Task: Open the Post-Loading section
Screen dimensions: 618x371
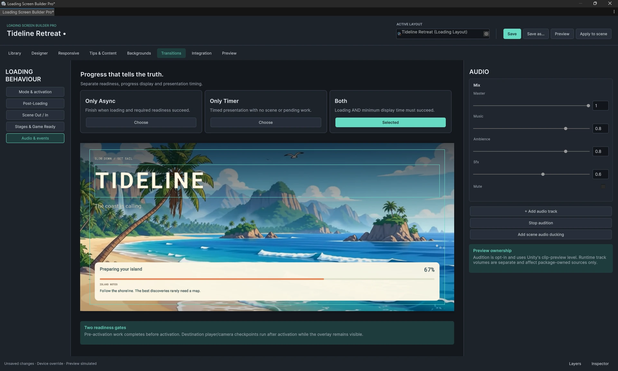Action: tap(35, 103)
